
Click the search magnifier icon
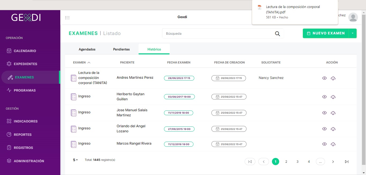277,34
